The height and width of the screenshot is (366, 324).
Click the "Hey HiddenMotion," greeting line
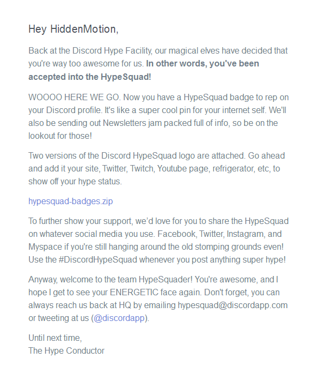tap(73, 29)
